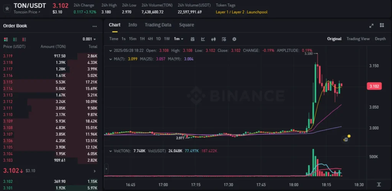Click the MA(99) value 3.004
The width and height of the screenshot is (392, 191).
(x=188, y=59)
